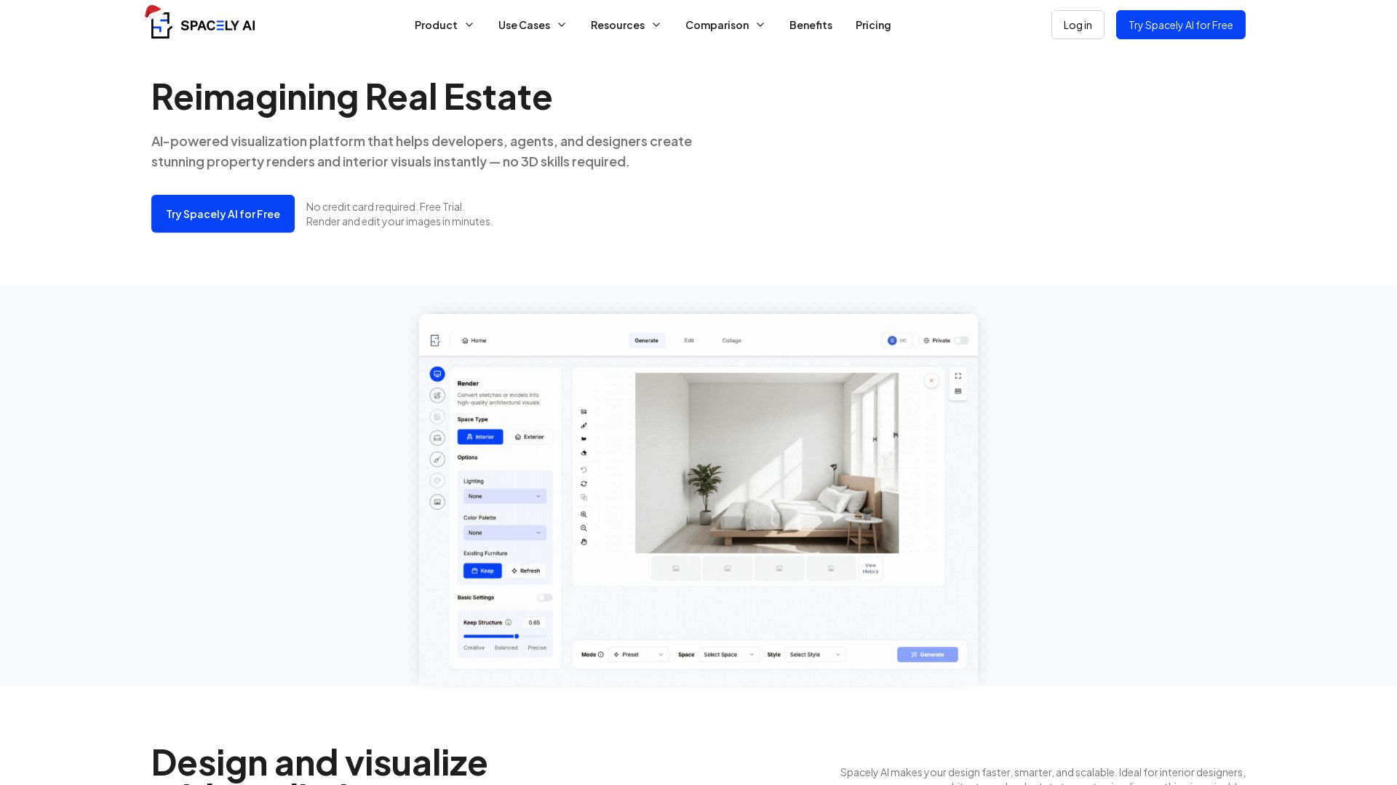Click the View History thumbnail
The image size is (1397, 785).
pyautogui.click(x=870, y=568)
